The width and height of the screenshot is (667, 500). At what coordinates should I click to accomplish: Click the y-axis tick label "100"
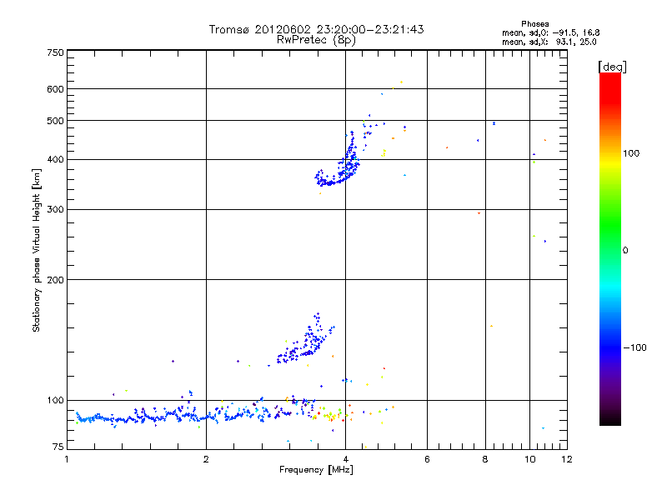(x=55, y=400)
